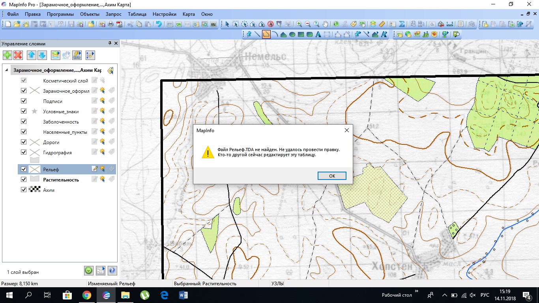This screenshot has height=303, width=539.
Task: Select the Косметический слой layer name
Action: point(66,80)
